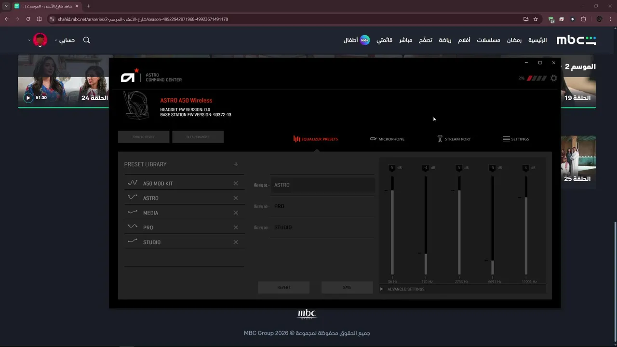Adjust the 36 Hz equalizer slider
This screenshot has width=617, height=347.
[x=392, y=226]
